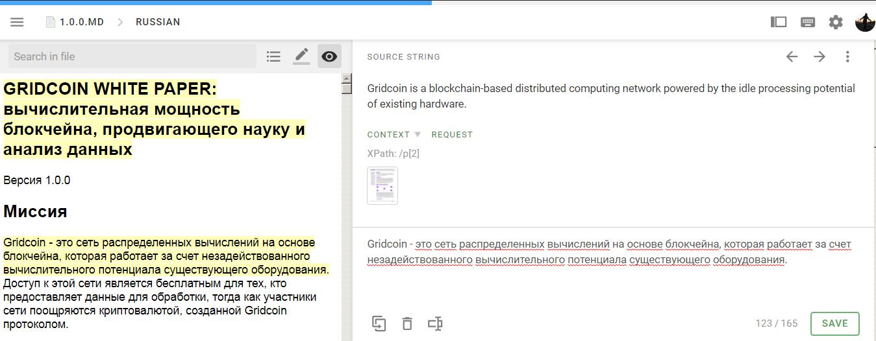Screen dimensions: 876x341
Task: Go to previous string arrow
Action: click(x=792, y=56)
